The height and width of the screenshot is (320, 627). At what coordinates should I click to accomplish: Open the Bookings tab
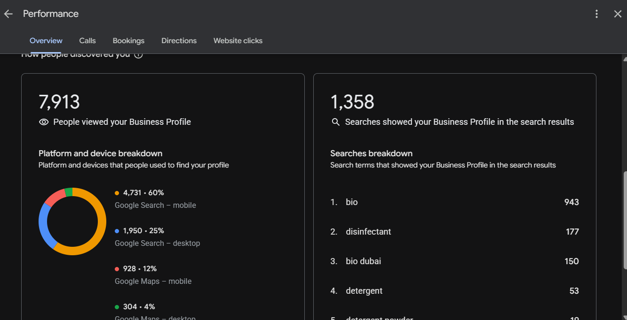[128, 41]
